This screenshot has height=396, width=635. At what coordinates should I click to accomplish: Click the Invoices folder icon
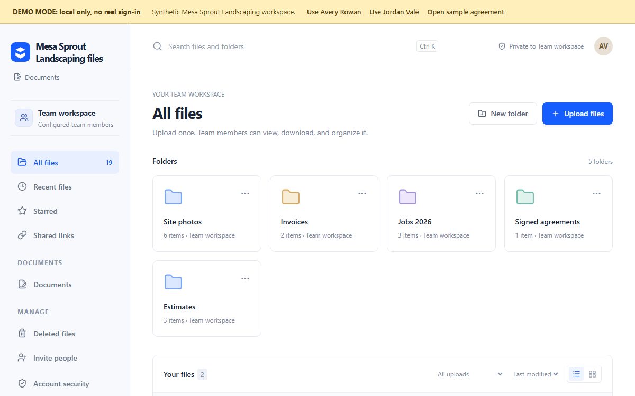pyautogui.click(x=291, y=196)
